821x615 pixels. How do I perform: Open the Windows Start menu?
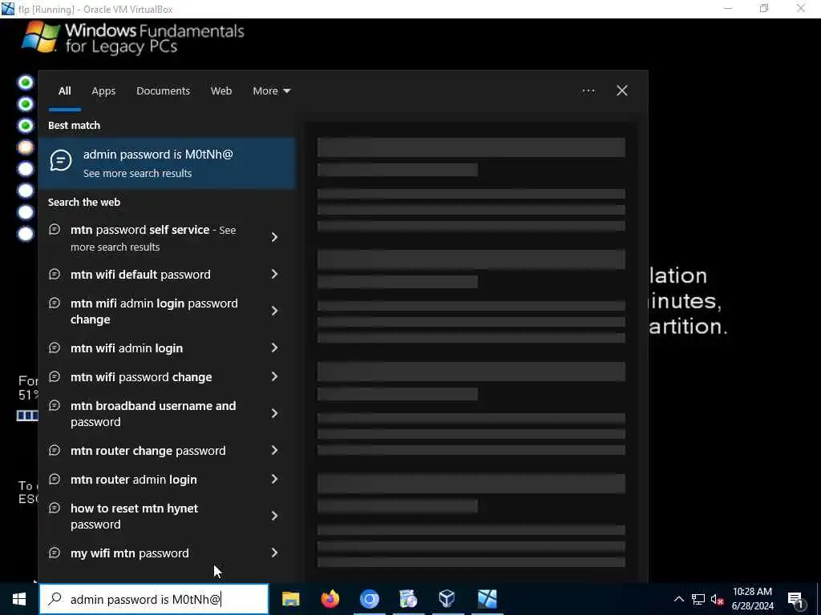(x=19, y=599)
